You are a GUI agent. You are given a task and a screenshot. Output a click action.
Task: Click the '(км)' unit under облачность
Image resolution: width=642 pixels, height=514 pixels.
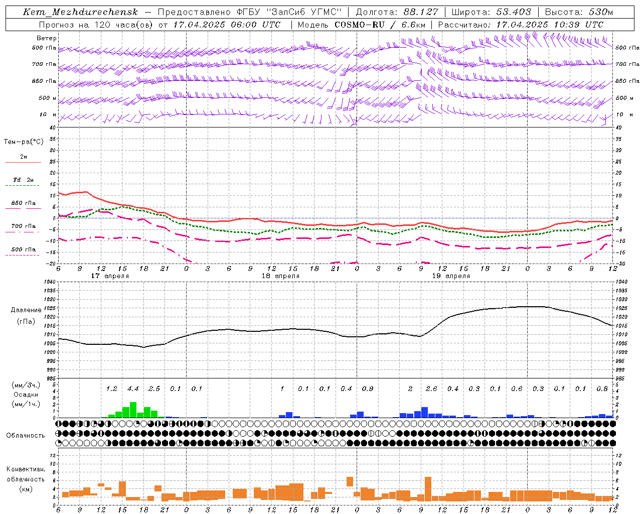coord(26,489)
